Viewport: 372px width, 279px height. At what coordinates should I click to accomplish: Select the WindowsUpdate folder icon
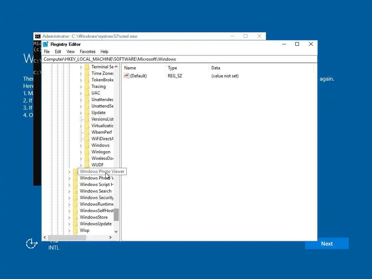point(76,224)
